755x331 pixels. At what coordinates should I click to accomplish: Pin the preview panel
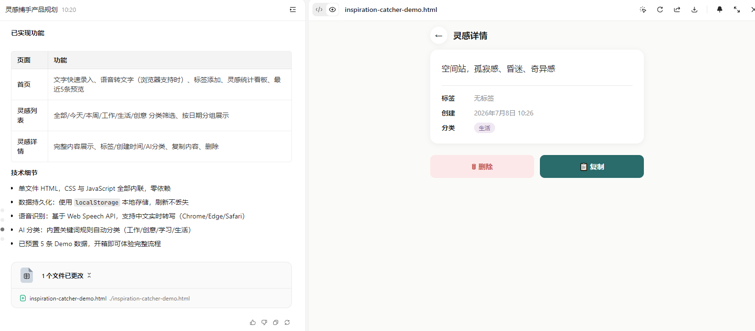tap(720, 10)
